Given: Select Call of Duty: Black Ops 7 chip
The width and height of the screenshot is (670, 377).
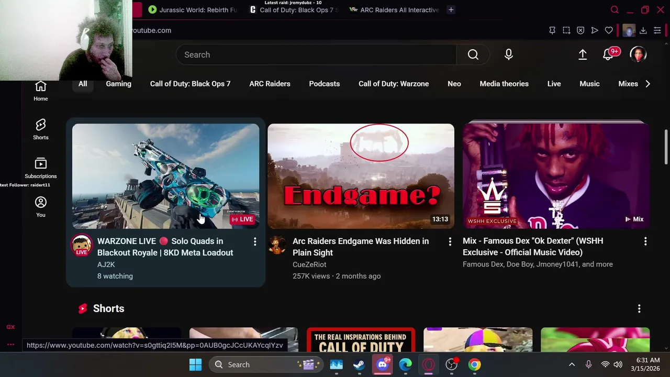Looking at the screenshot, I should 190,84.
